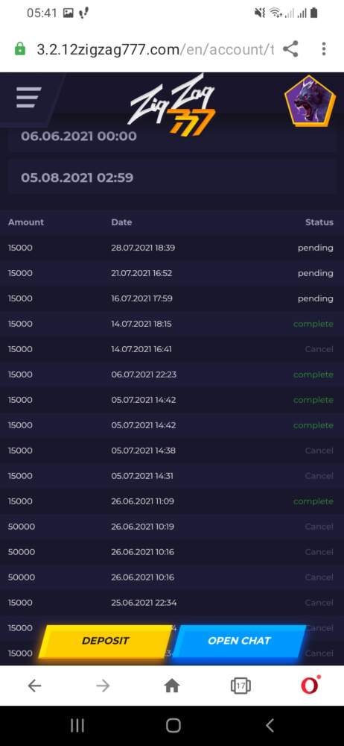Tap the Opera logo icon
The image size is (344, 746).
tap(310, 685)
